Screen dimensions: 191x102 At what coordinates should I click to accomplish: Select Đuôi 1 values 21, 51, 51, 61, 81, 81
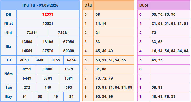(170, 23)
